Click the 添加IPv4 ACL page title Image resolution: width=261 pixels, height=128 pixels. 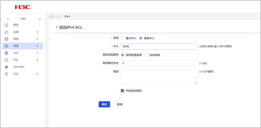point(71,27)
